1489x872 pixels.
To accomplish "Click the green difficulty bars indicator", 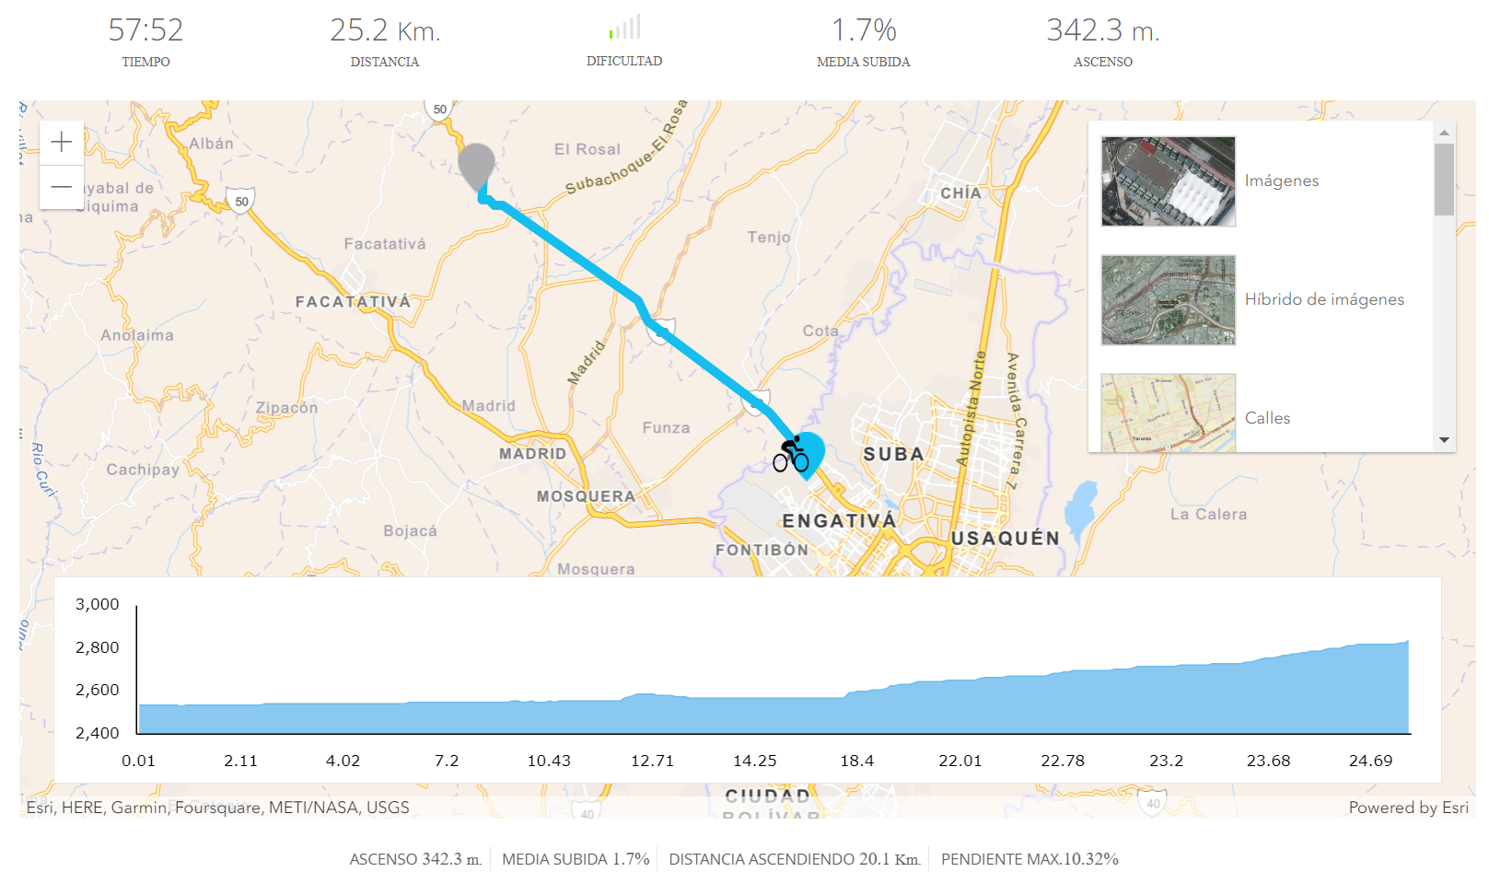I will (624, 28).
